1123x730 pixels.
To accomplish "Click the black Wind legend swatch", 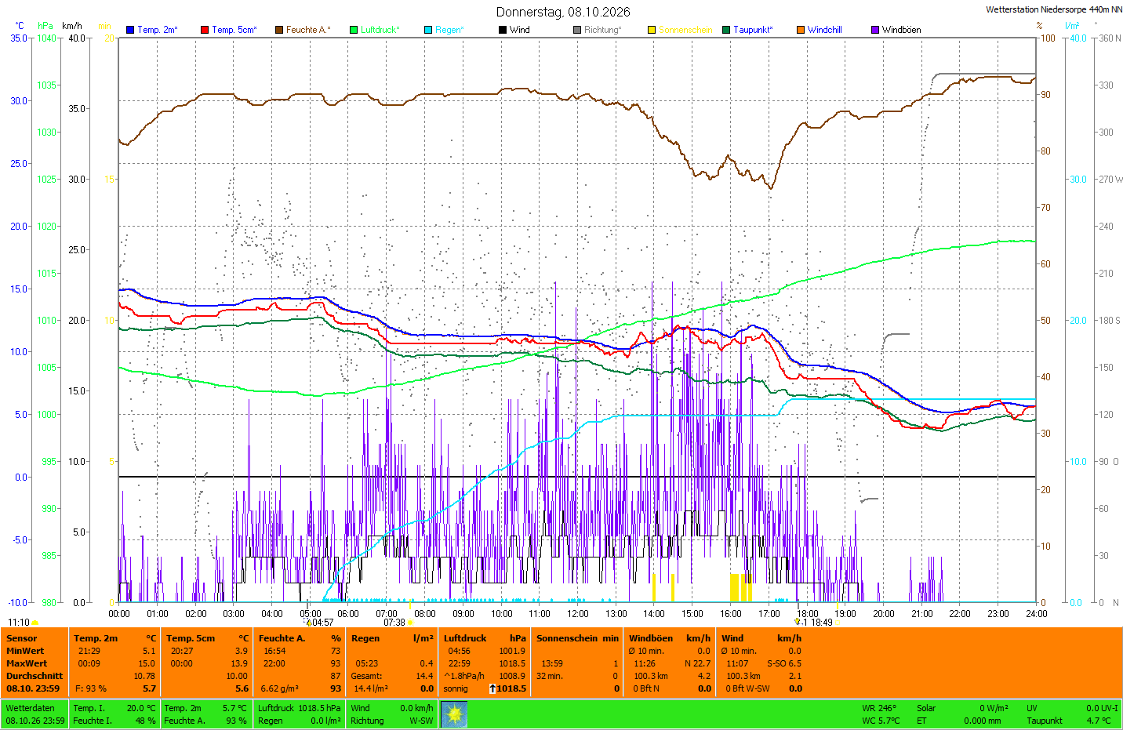I will pos(503,30).
